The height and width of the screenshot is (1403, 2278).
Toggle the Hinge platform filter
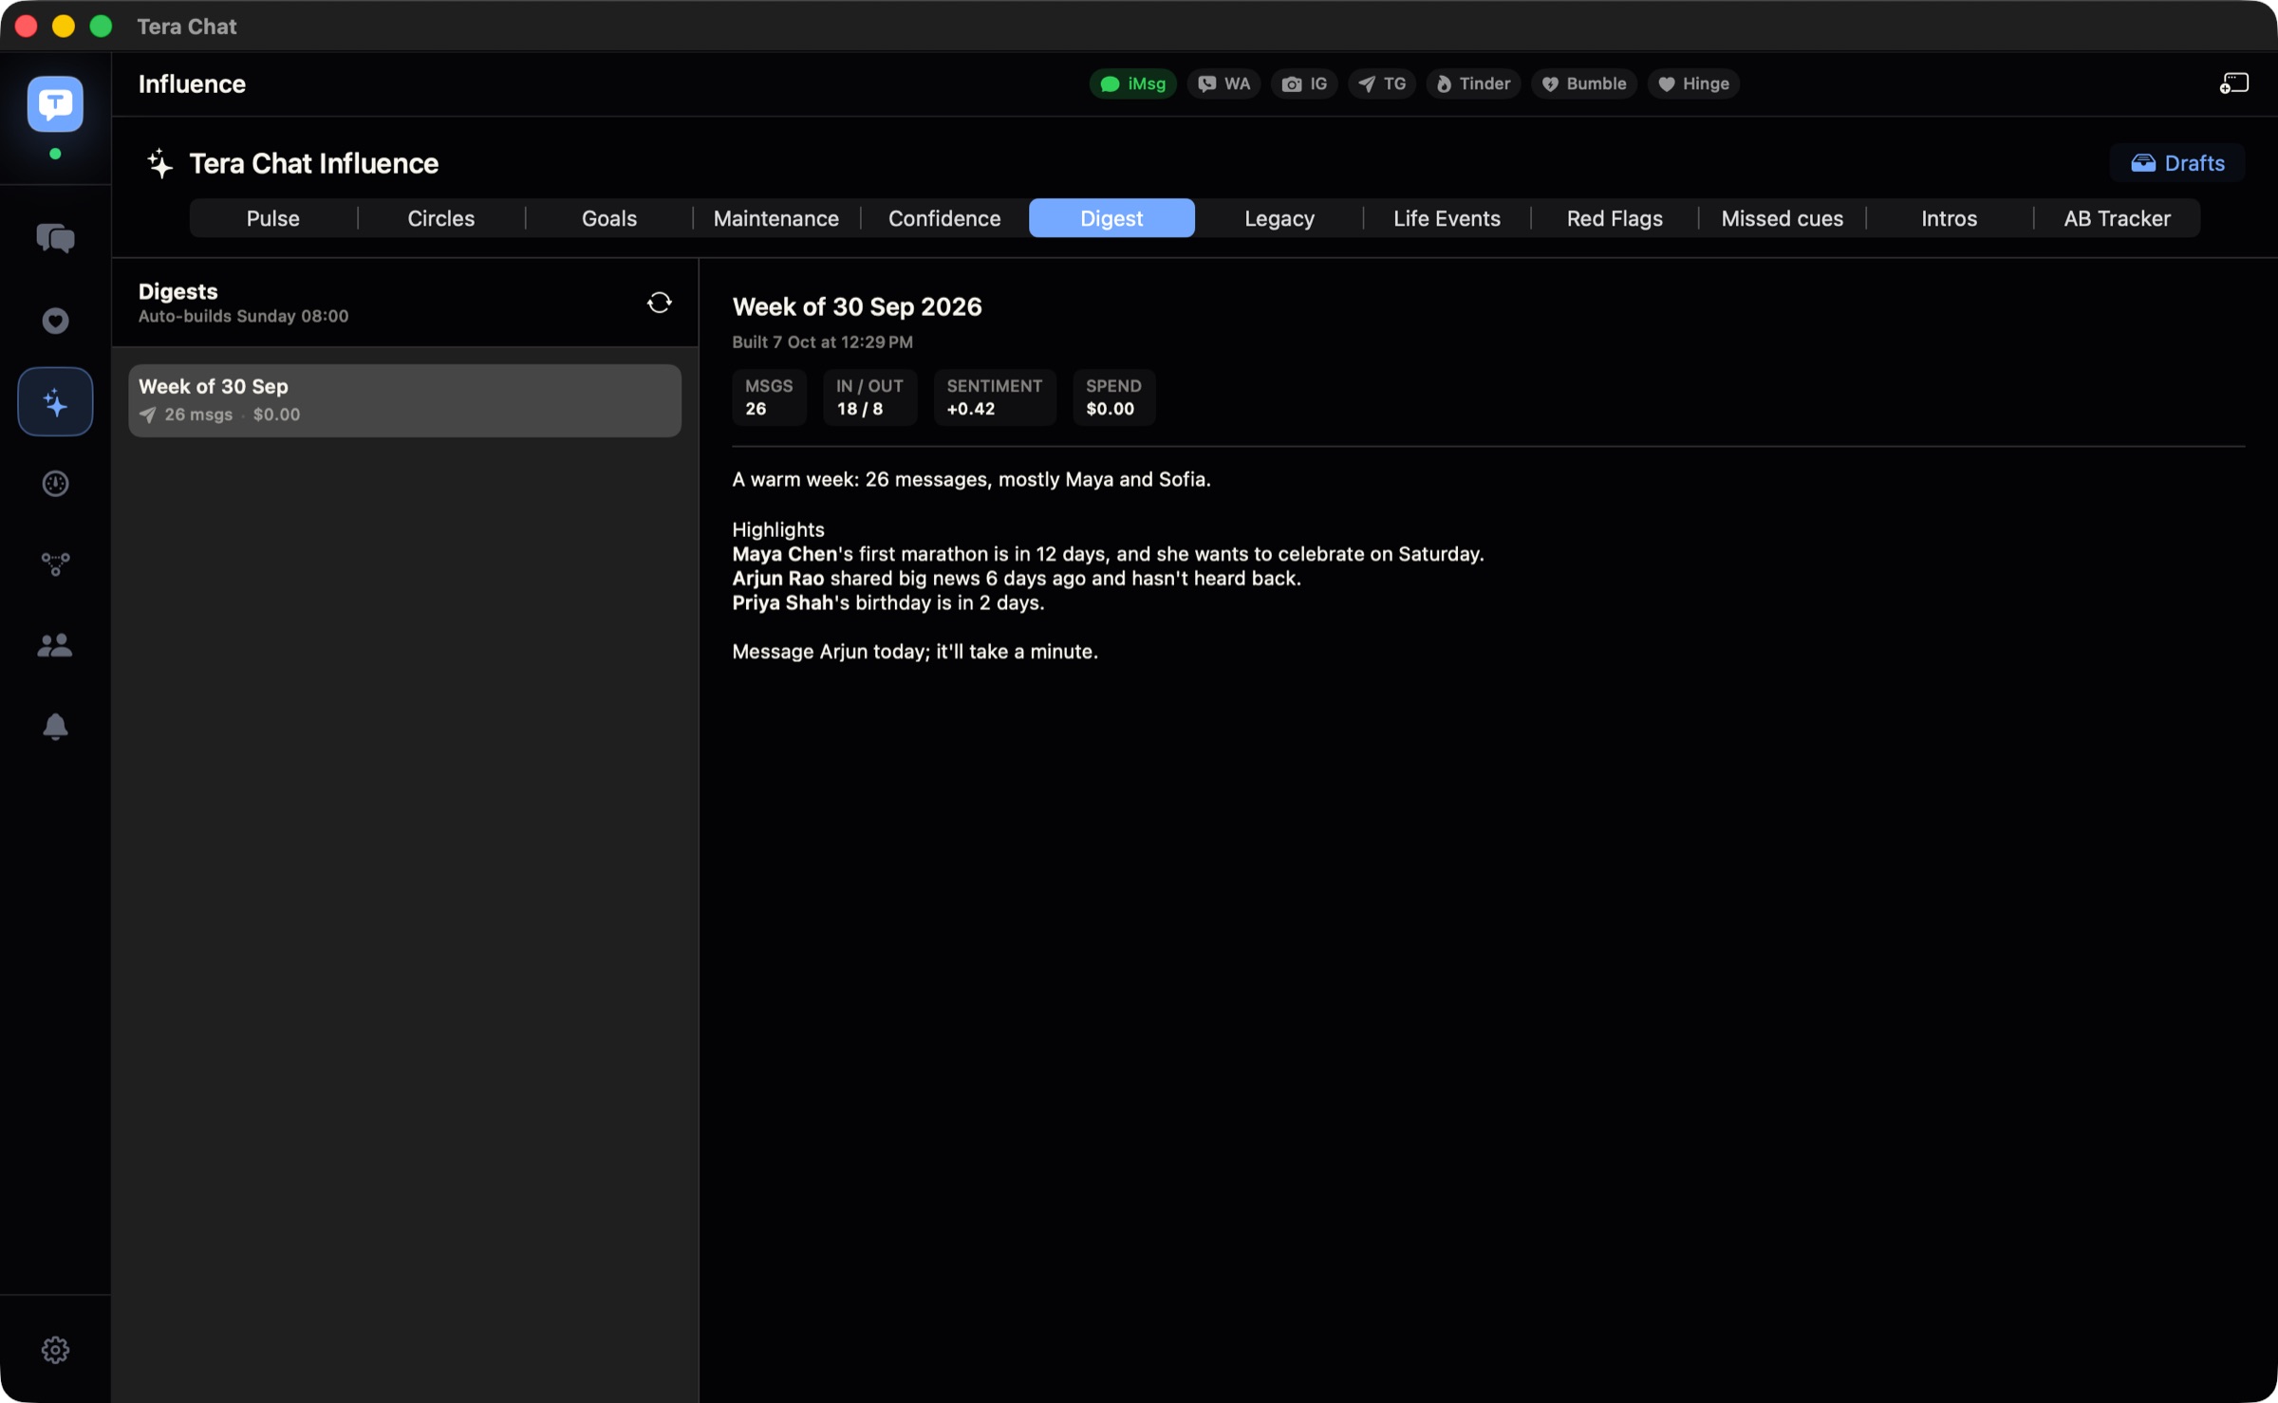(x=1693, y=83)
